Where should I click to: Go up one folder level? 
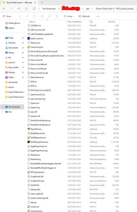(19, 9)
